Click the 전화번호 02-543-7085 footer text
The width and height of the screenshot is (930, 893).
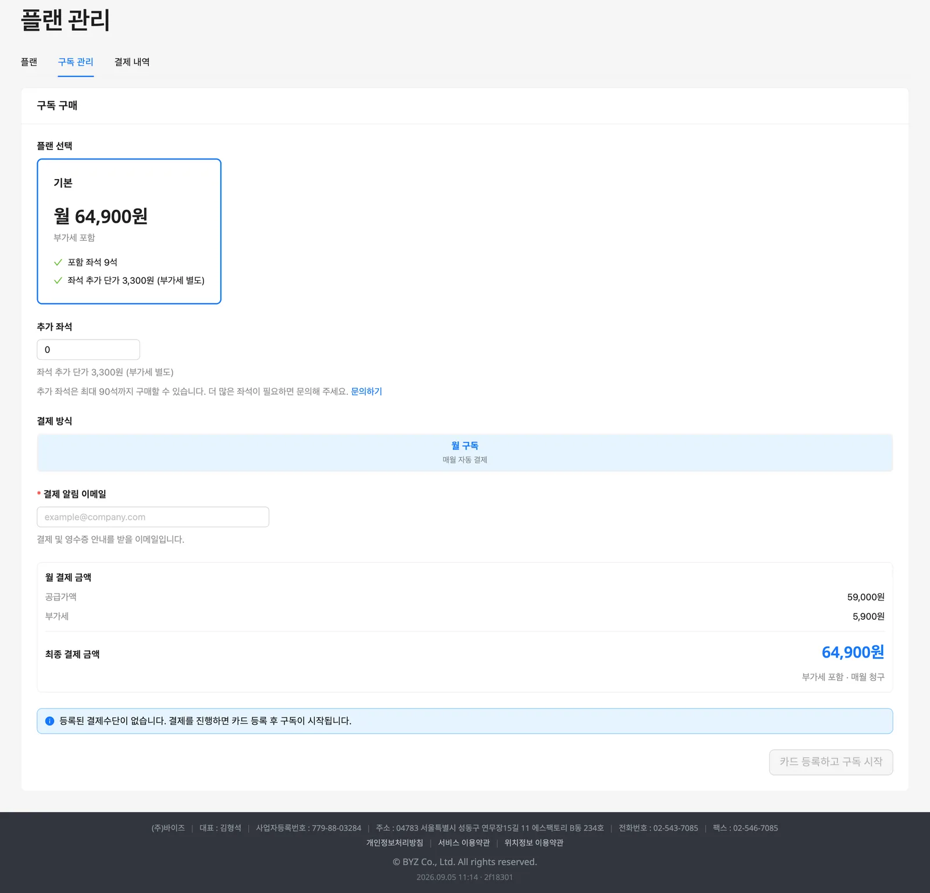[x=658, y=828]
